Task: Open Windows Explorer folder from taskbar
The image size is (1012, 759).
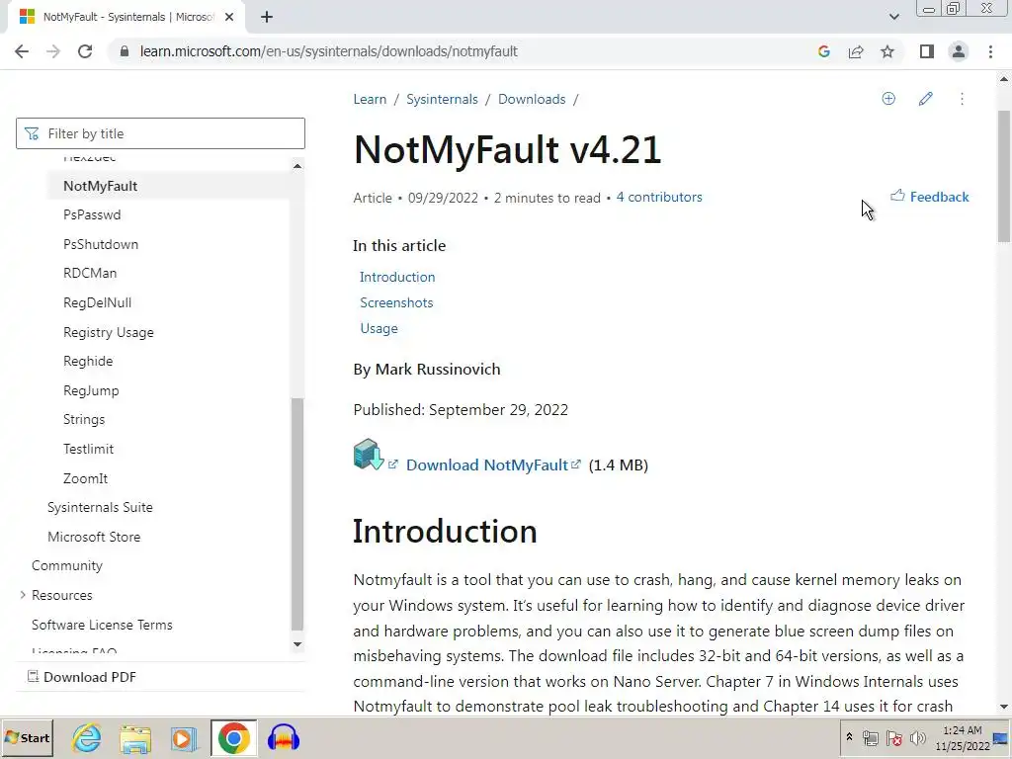Action: click(134, 738)
